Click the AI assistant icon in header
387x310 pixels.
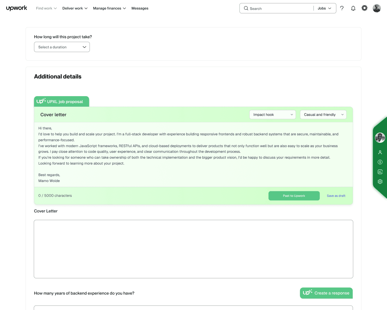click(364, 8)
